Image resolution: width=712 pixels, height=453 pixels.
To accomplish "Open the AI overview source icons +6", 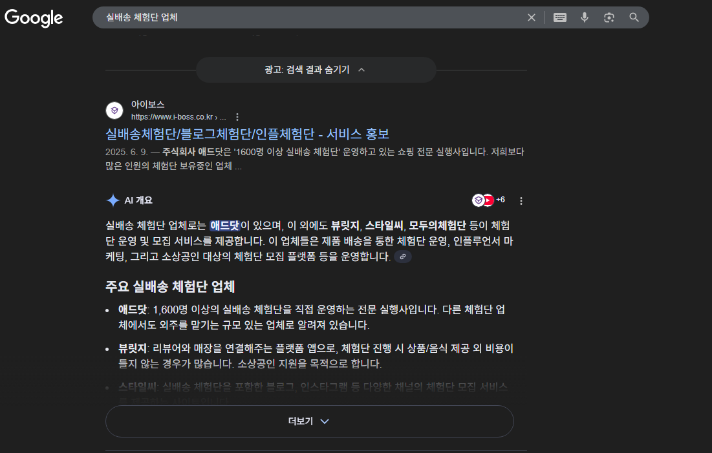I will (489, 200).
